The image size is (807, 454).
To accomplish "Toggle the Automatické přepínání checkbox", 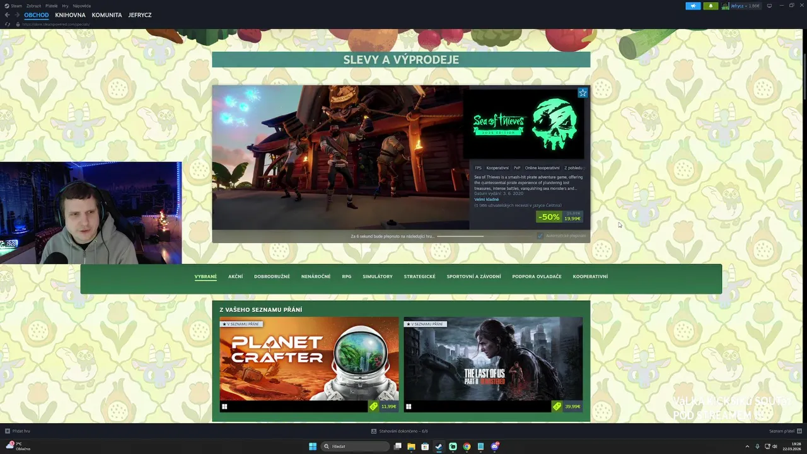I will pyautogui.click(x=540, y=236).
